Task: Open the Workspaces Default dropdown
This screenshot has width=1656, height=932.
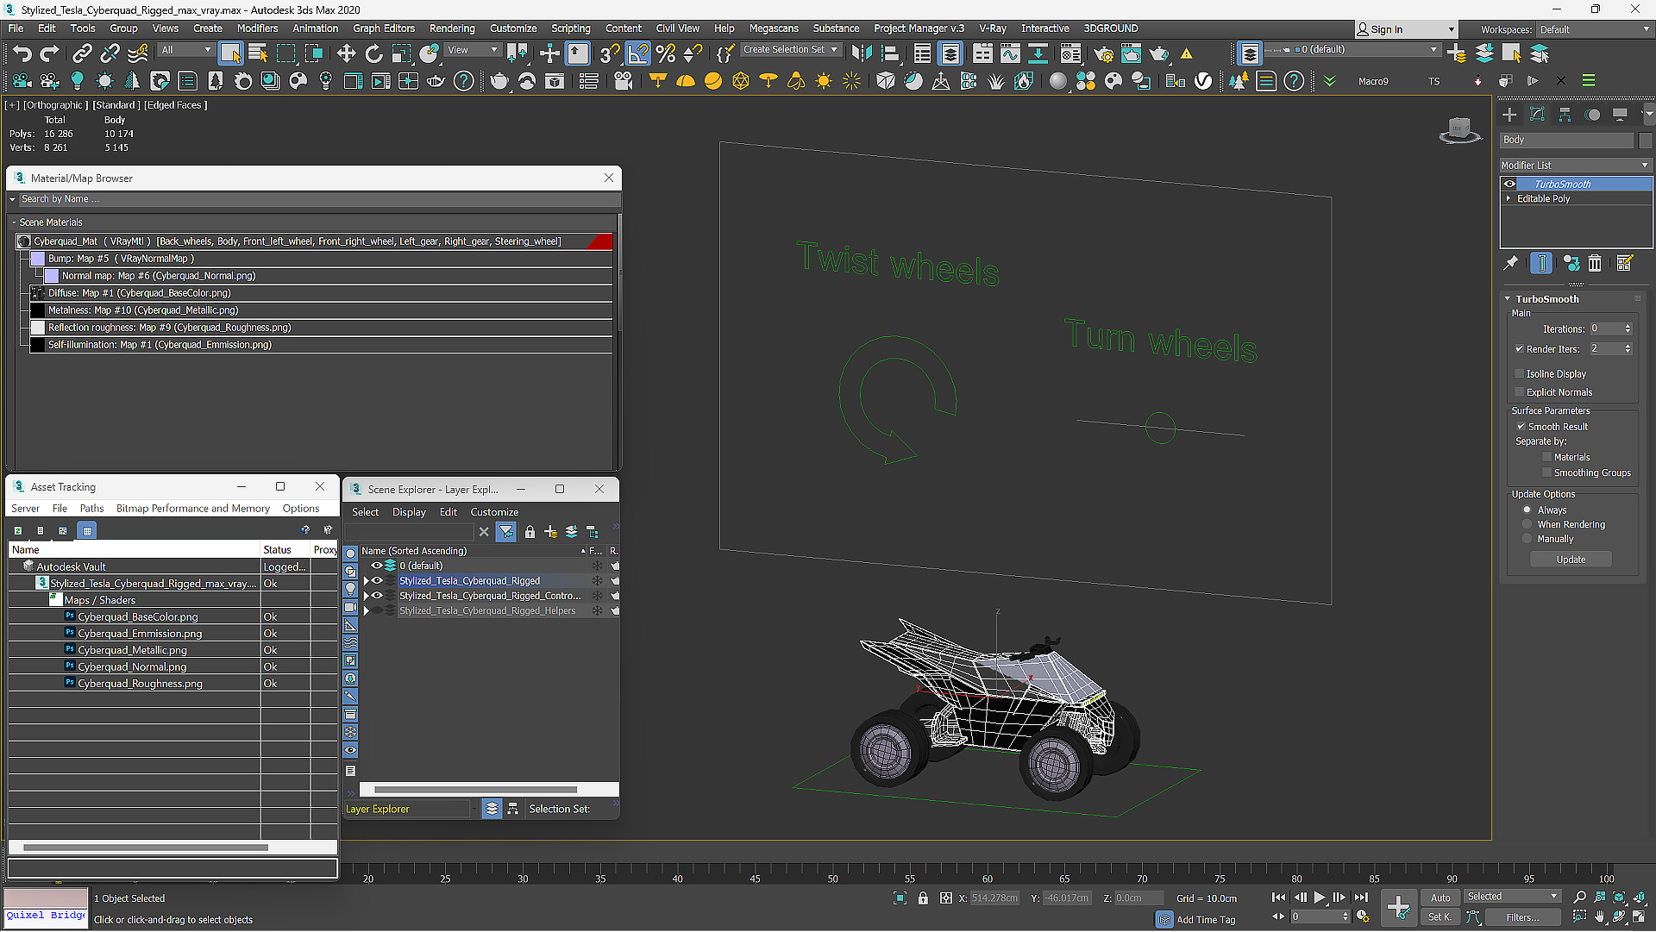Action: (x=1594, y=29)
